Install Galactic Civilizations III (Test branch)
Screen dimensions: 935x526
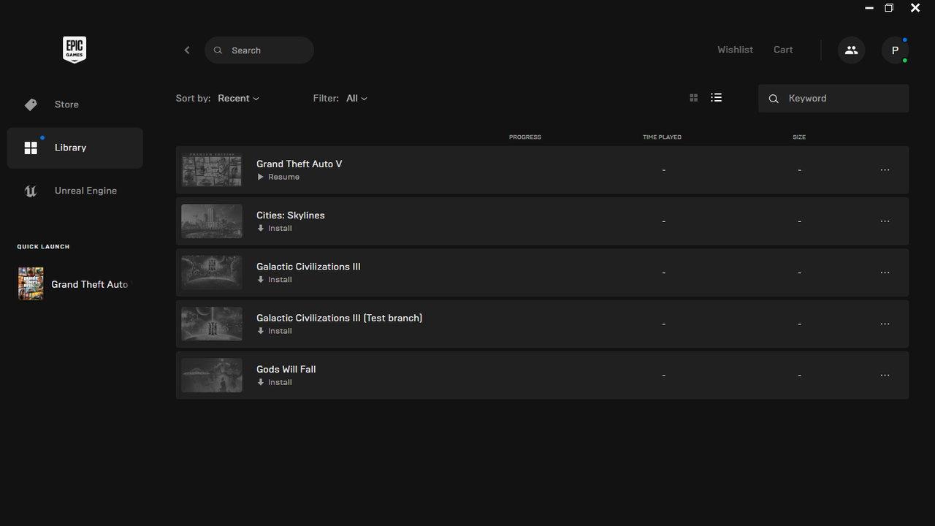coord(275,331)
